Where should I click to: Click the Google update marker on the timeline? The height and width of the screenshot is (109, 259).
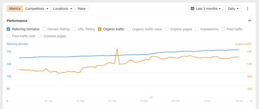151,97
